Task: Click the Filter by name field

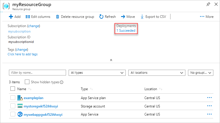Action: point(37,73)
